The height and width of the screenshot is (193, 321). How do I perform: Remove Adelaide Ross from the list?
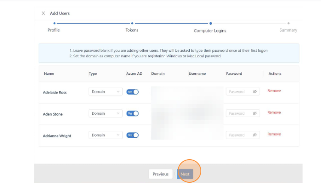(274, 91)
